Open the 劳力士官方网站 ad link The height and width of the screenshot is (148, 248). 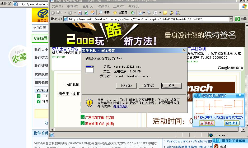(x=65, y=49)
